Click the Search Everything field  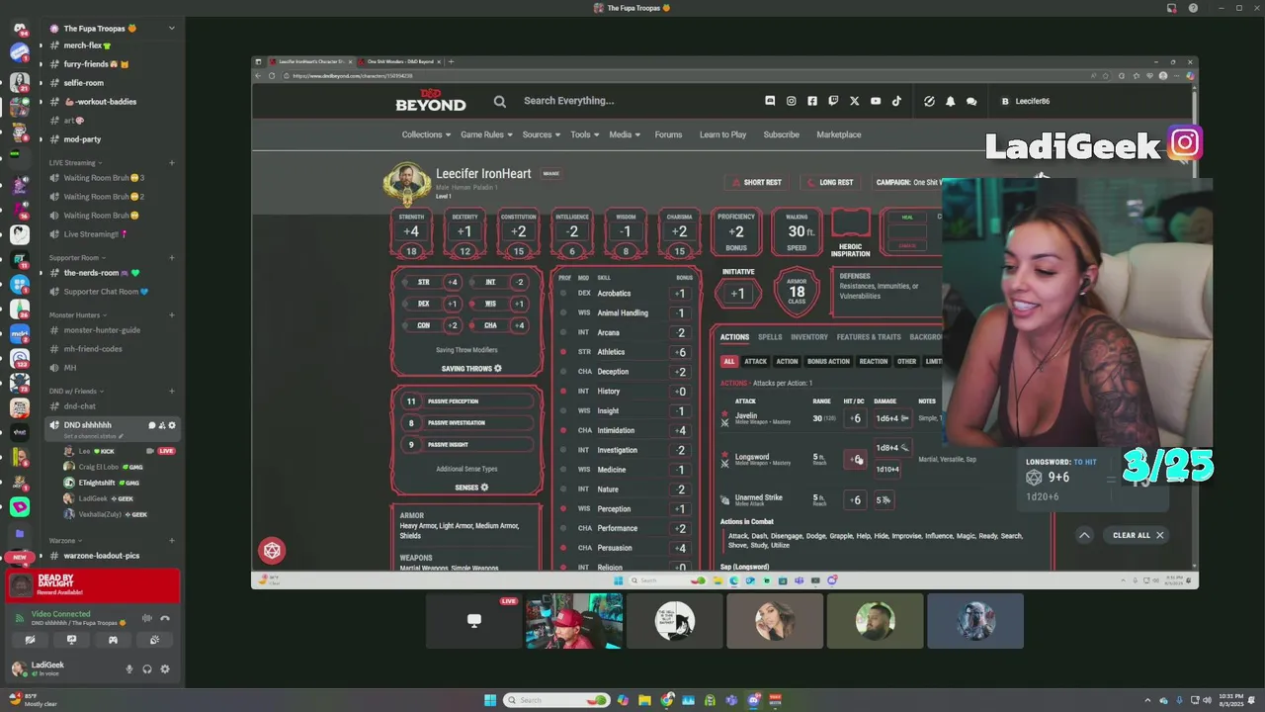point(568,101)
